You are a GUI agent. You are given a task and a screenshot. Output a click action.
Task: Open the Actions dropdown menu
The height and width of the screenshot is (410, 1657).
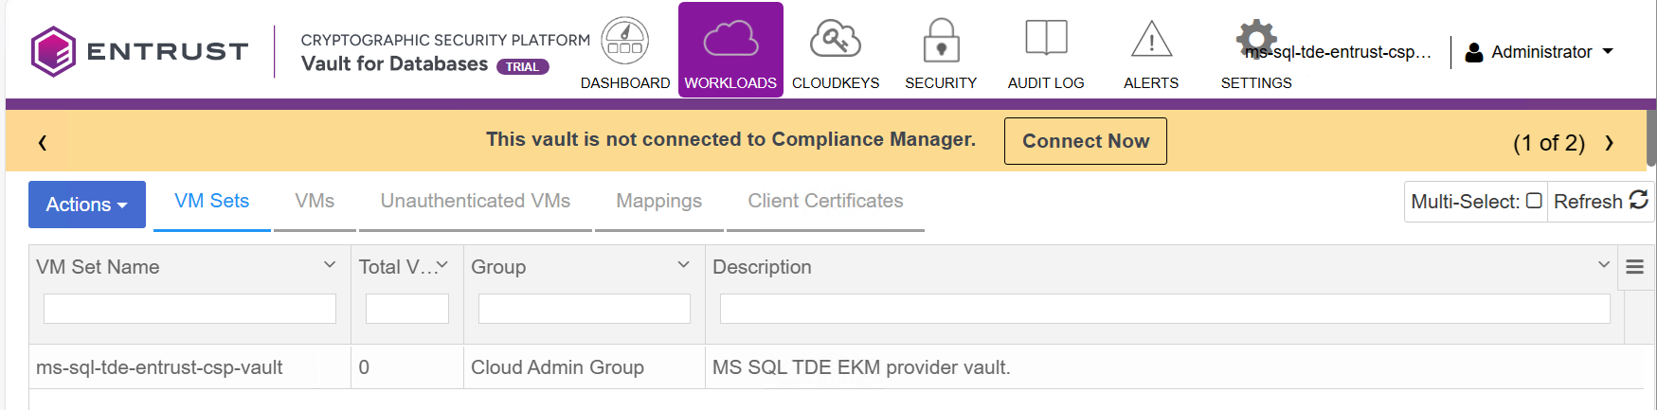pos(87,205)
